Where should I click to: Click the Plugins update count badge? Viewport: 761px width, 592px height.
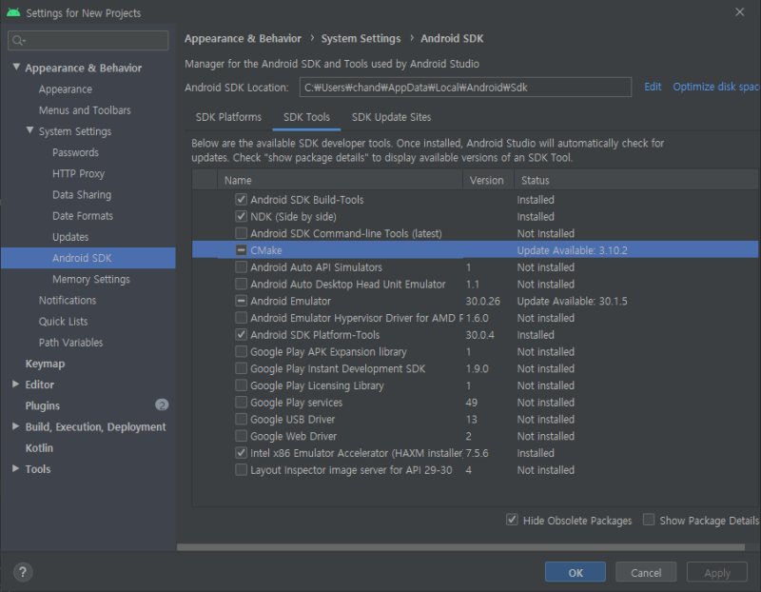point(162,405)
